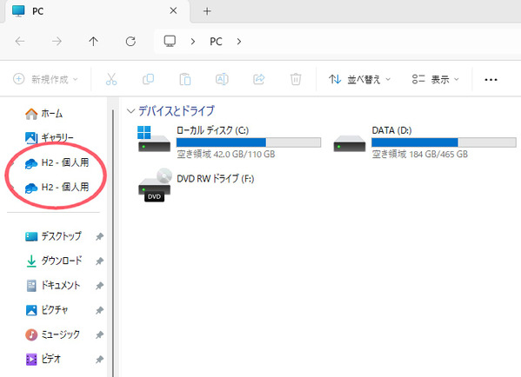This screenshot has width=521, height=377.
Task: Collapse the デバイスとドライブ group
Action: [131, 111]
